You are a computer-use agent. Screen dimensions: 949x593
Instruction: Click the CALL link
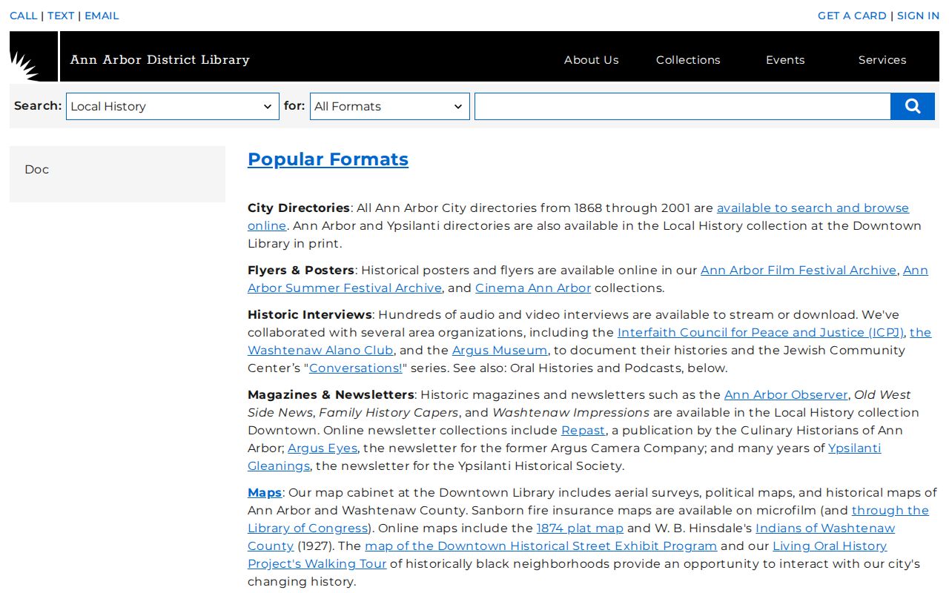[24, 16]
